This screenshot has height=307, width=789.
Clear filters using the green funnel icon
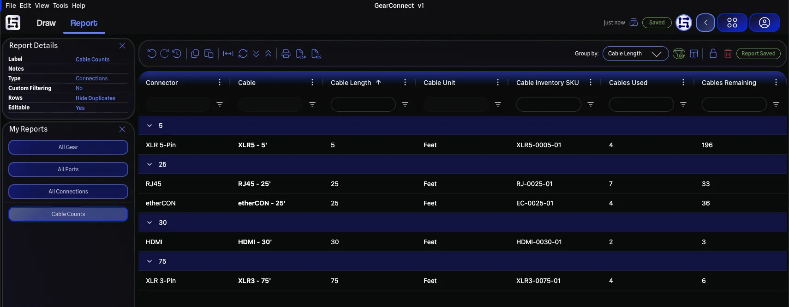679,54
